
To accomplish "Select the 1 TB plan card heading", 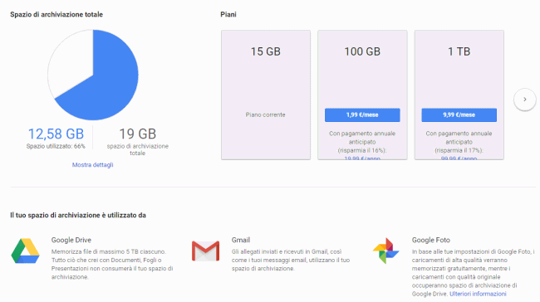I will click(x=459, y=51).
